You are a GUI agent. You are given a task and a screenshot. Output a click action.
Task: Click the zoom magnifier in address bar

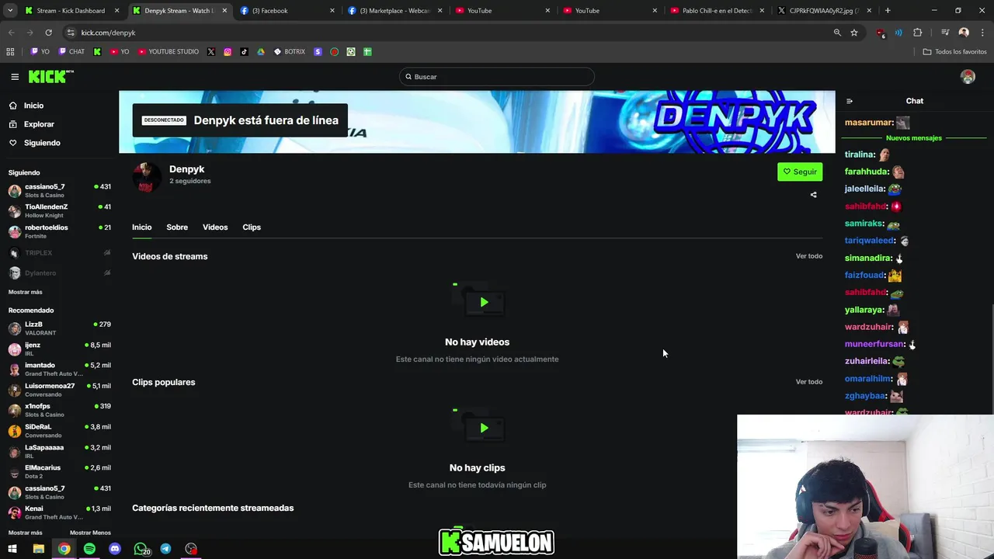pos(837,33)
